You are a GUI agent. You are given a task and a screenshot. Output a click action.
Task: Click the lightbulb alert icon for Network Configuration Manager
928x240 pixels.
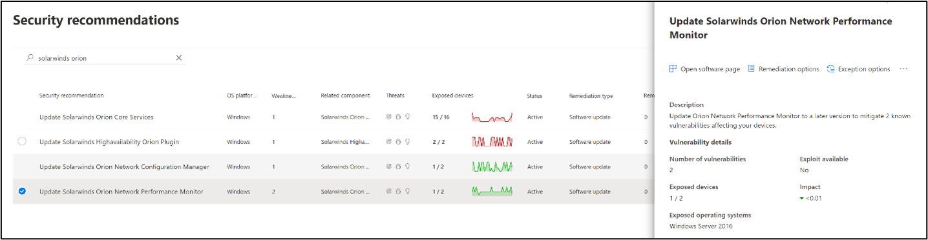coord(407,166)
